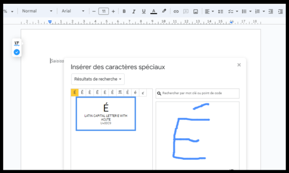Open the Normal paragraph style dropdown
This screenshot has height=173, width=289.
click(x=37, y=11)
